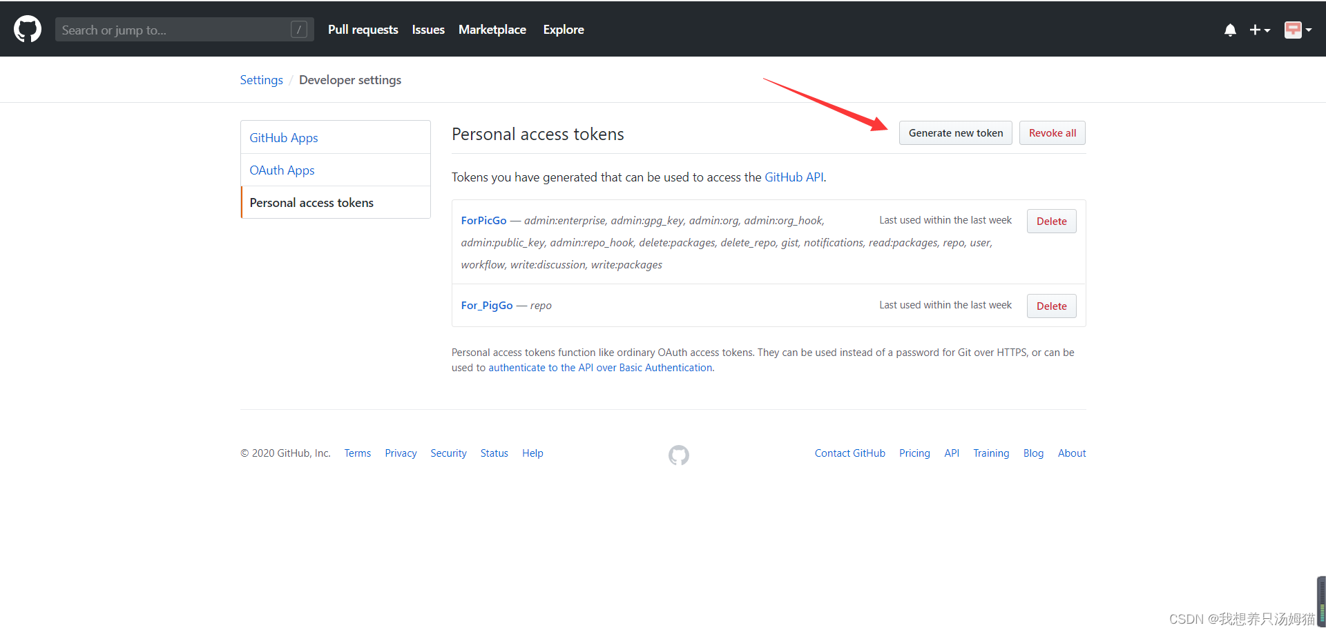Image resolution: width=1326 pixels, height=632 pixels.
Task: Focus the Search or jump to field
Action: 184,30
